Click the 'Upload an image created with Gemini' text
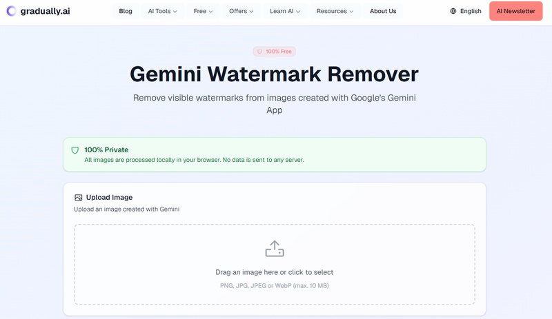The width and height of the screenshot is (552, 319). (x=126, y=209)
